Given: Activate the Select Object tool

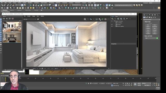Looking at the screenshot, I should pos(22,5).
